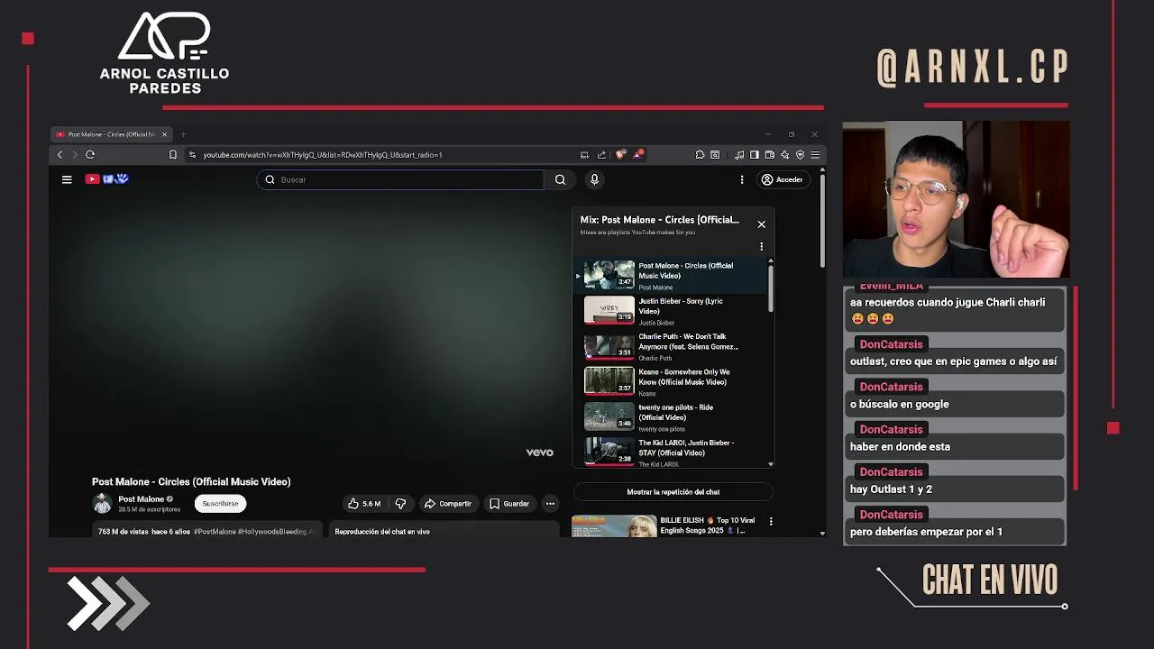Open the browser extensions puzzle icon
The height and width of the screenshot is (649, 1154).
point(701,155)
